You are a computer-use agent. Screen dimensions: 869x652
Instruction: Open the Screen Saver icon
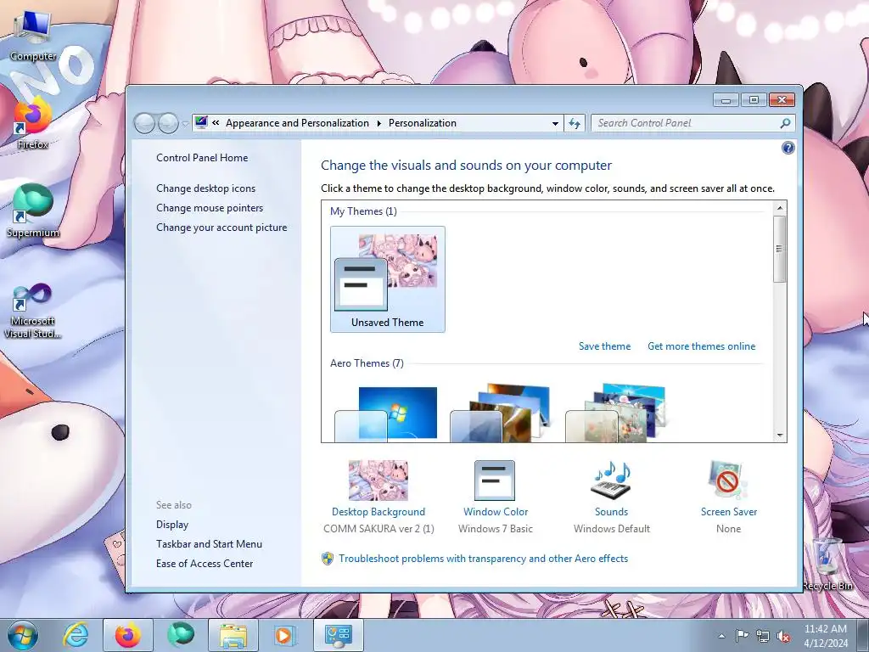click(728, 481)
